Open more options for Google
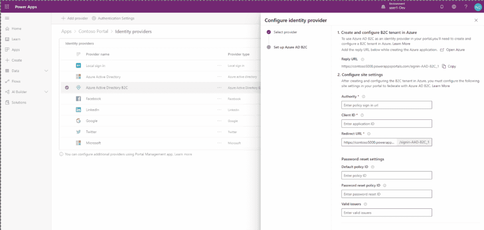 click(219, 121)
